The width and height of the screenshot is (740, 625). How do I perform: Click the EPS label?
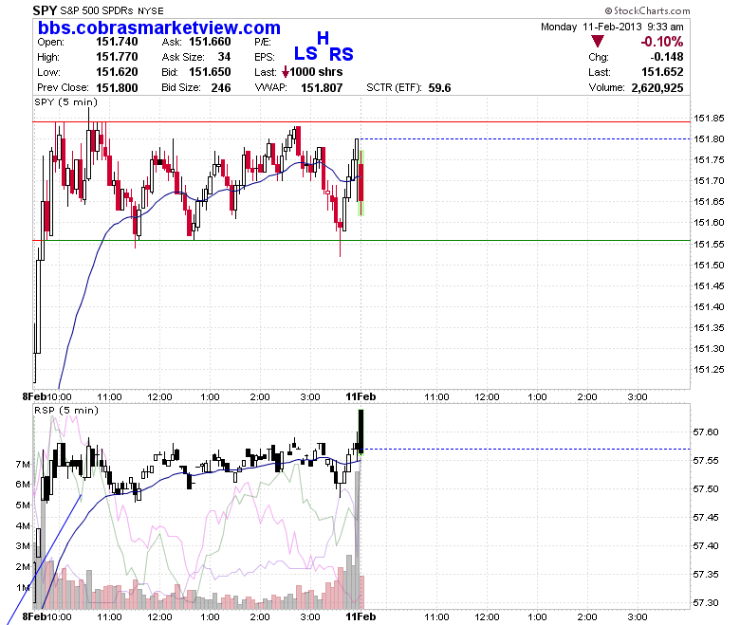[265, 57]
